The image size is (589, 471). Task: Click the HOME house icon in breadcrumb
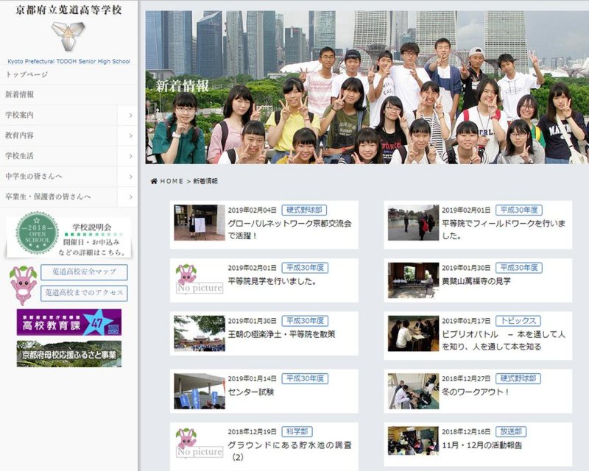click(154, 181)
